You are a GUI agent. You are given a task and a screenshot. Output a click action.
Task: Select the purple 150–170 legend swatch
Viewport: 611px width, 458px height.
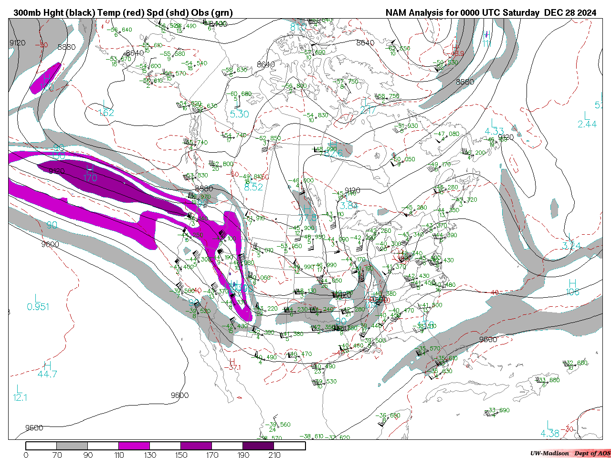click(x=196, y=446)
